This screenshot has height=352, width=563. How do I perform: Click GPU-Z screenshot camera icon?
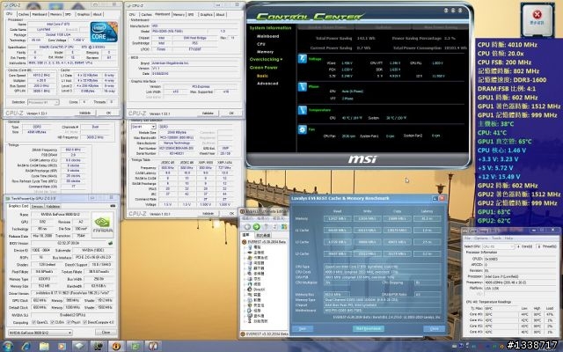[x=113, y=206]
